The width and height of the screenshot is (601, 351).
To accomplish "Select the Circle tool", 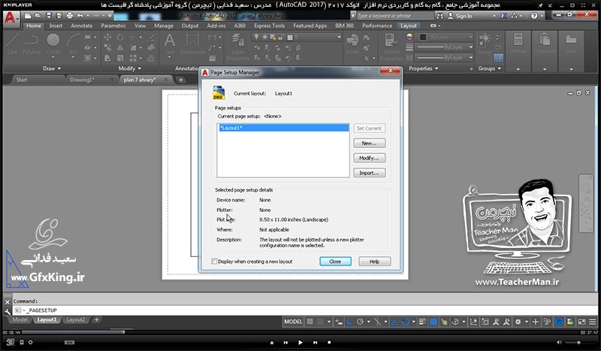I will [53, 43].
